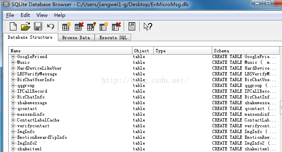Click the Type column header
The height and width of the screenshot is (152, 282).
(183, 51)
